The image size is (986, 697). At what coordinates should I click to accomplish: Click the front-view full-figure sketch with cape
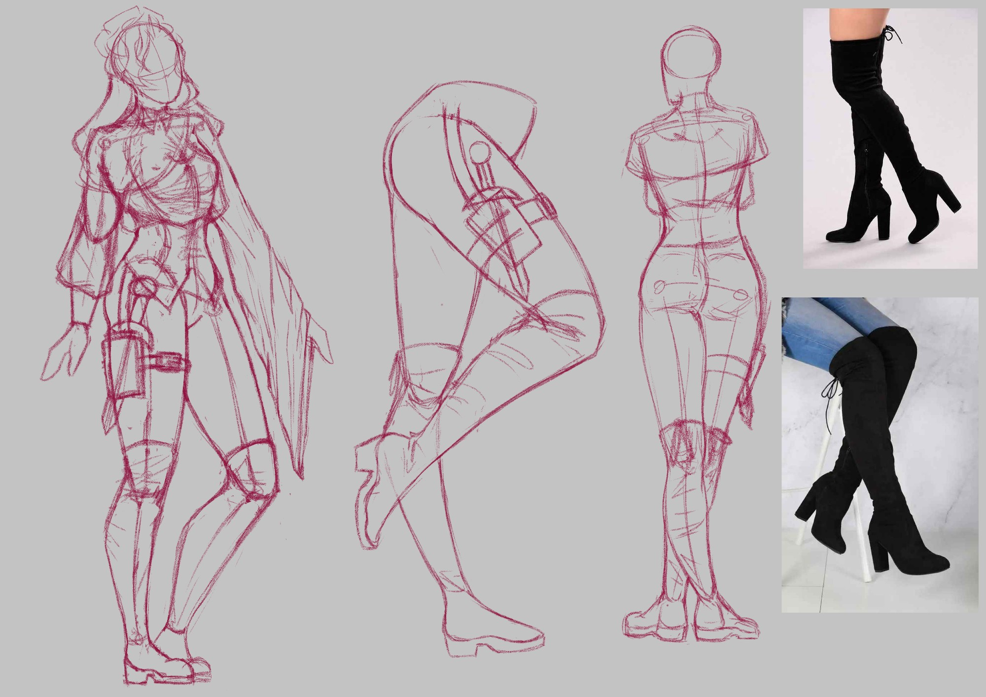pos(186,346)
